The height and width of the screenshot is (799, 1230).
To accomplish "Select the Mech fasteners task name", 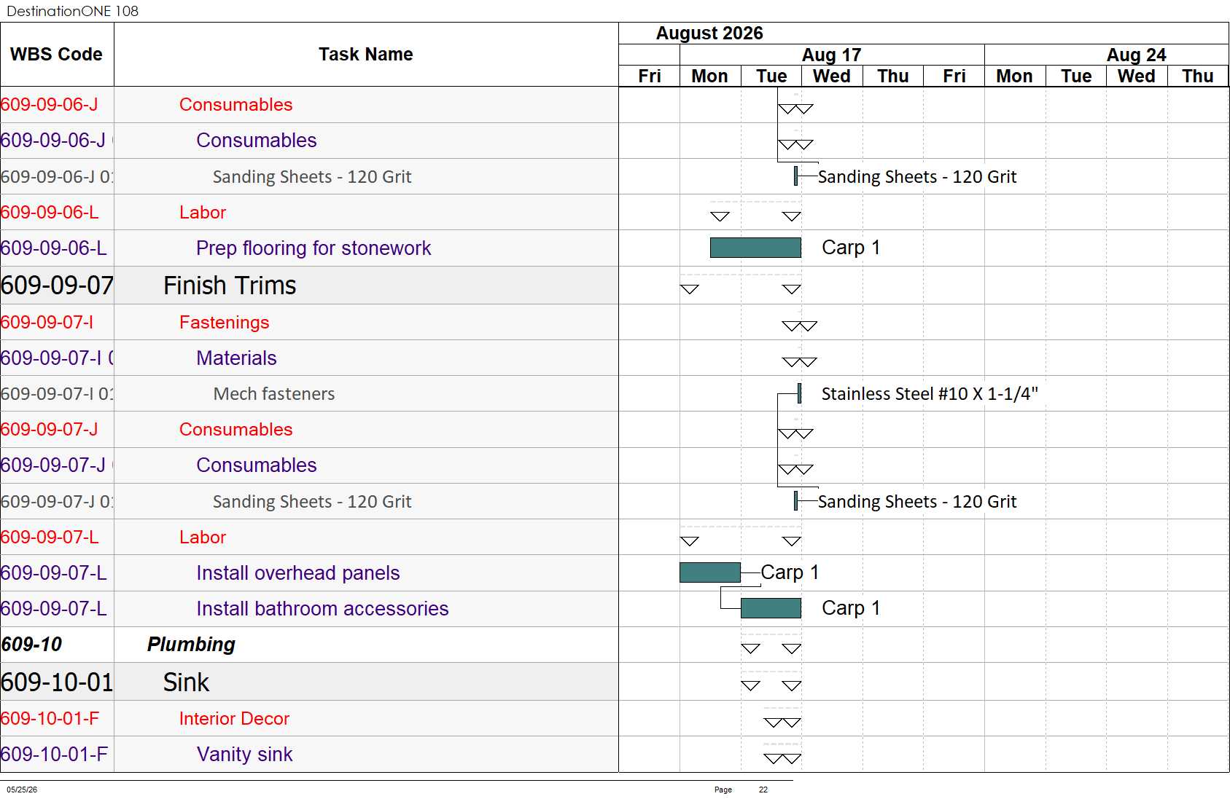I will tap(274, 394).
